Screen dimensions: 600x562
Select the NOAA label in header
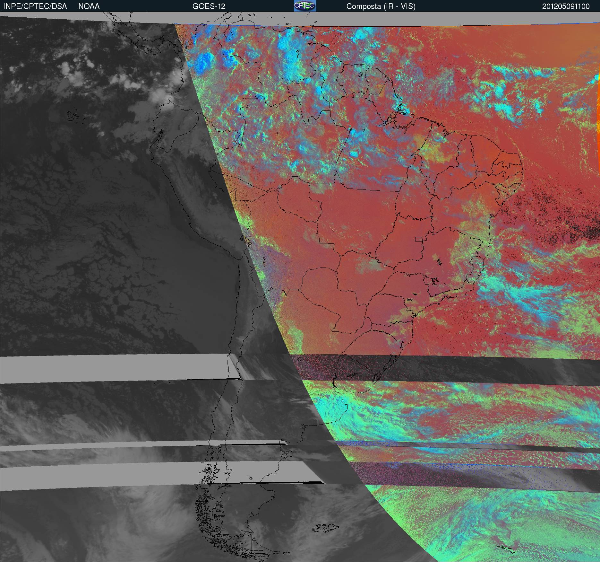pos(89,6)
